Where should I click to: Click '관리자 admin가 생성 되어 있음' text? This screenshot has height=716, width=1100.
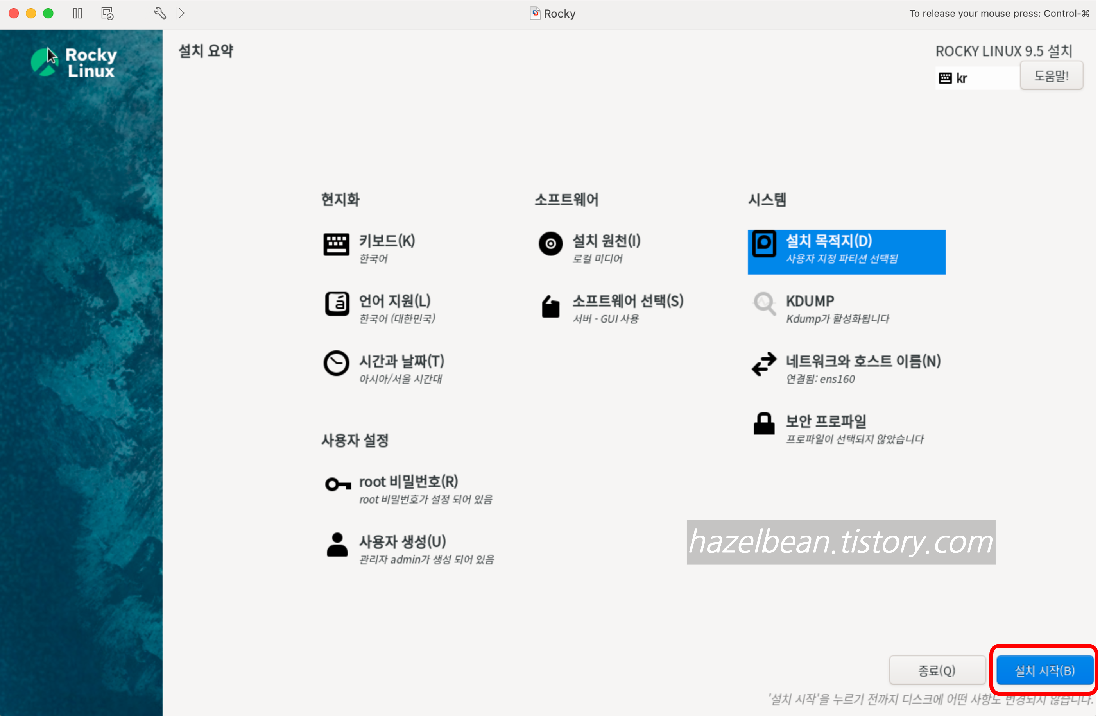(x=426, y=559)
